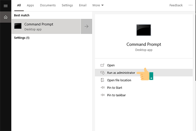Image resolution: width=196 pixels, height=131 pixels.
Task: Switch to the Documents tab
Action: [48, 5]
